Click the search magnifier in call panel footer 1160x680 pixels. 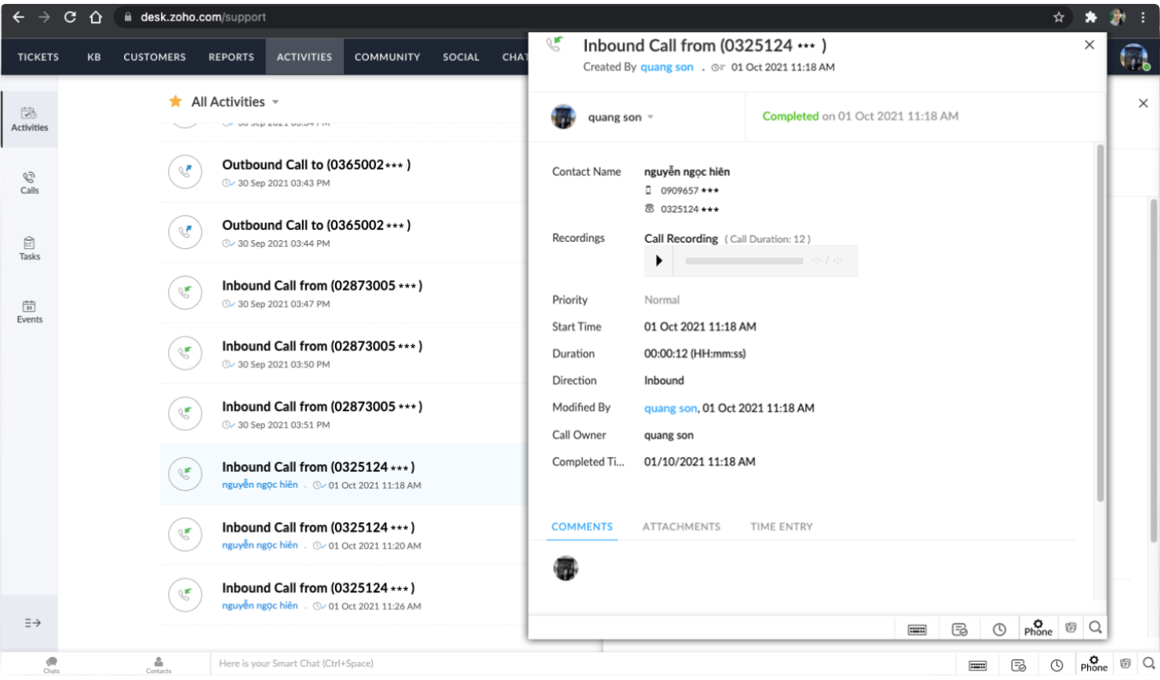point(1095,627)
